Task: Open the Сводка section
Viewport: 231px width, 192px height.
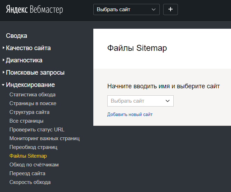Action: point(16,36)
